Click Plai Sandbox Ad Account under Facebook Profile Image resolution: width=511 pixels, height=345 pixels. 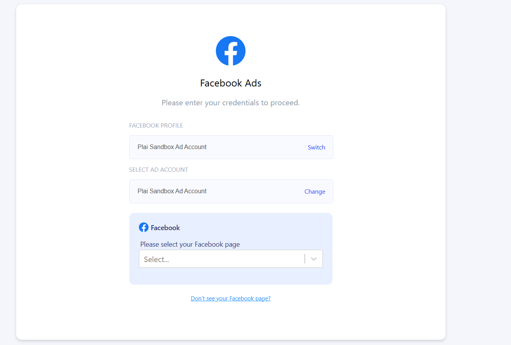click(172, 147)
